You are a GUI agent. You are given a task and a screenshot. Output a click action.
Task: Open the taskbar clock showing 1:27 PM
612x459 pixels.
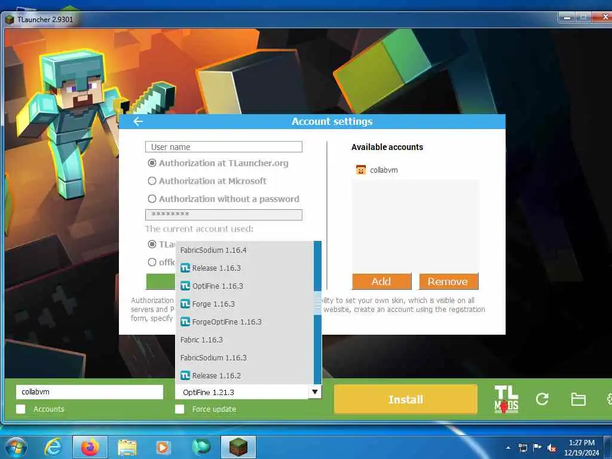click(581, 448)
